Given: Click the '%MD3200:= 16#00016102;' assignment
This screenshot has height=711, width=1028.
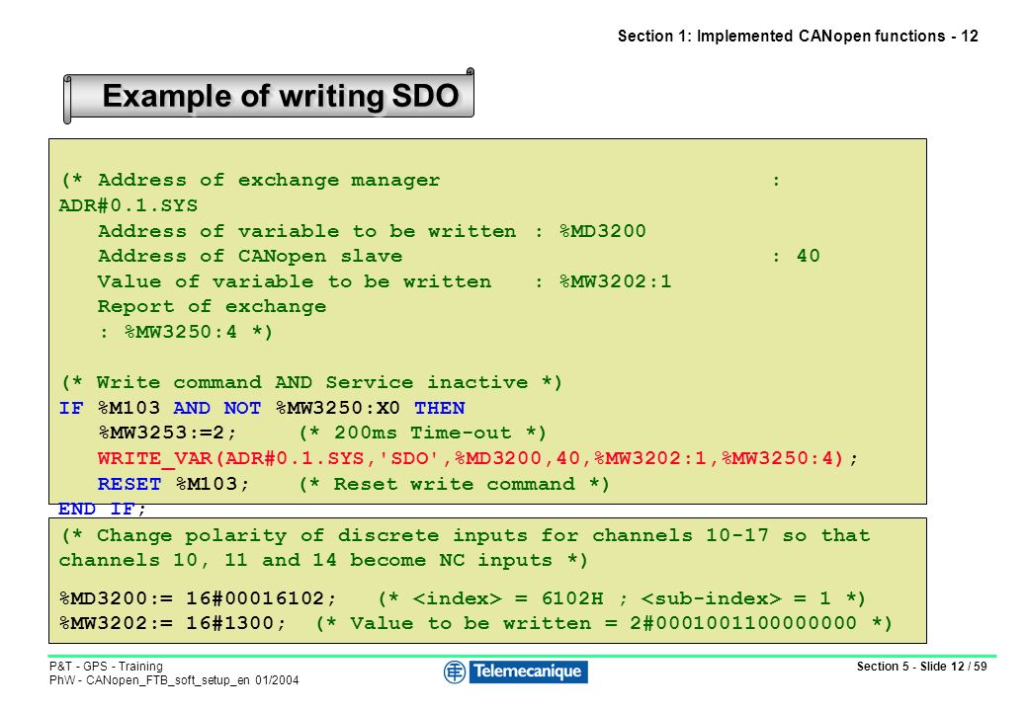Looking at the screenshot, I should tap(198, 598).
